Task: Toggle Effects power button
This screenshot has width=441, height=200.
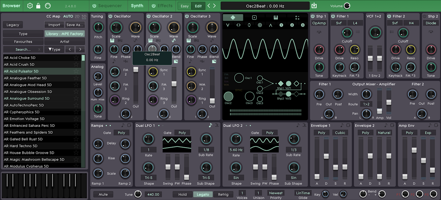Action: (x=153, y=6)
